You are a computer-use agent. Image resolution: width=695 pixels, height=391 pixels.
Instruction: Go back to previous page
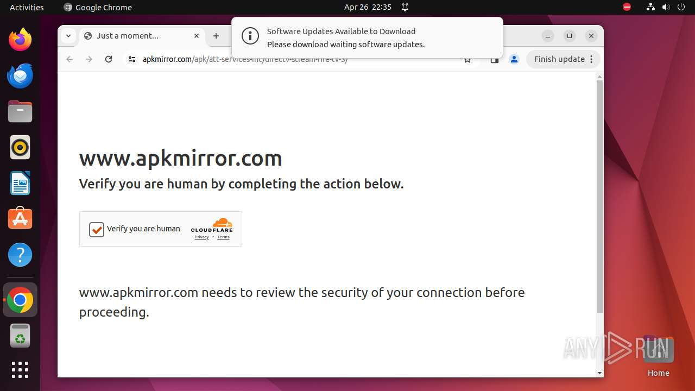coord(69,59)
